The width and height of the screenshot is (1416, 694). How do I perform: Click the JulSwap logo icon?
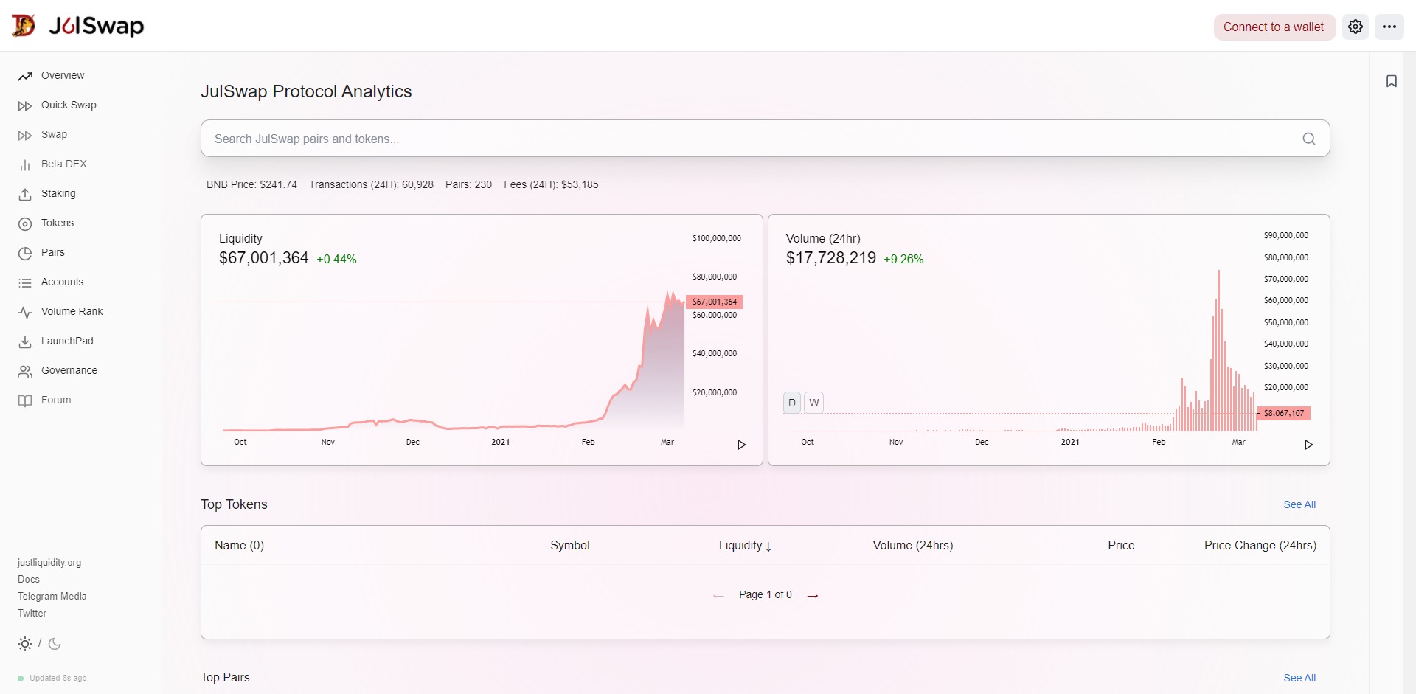[24, 26]
